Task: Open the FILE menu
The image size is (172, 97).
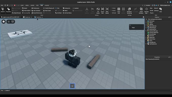Action: pos(2,5)
